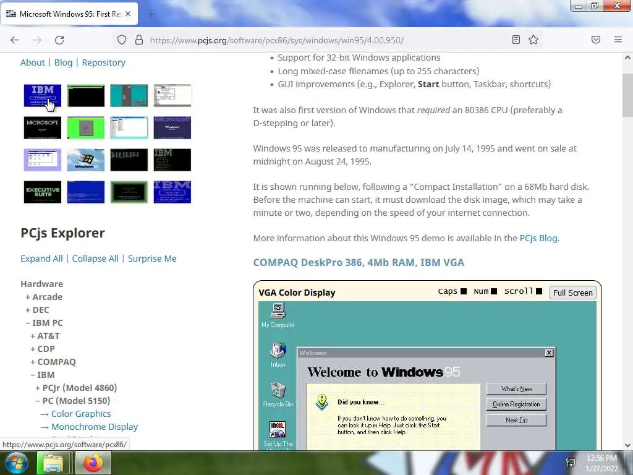Open the MICROSOFT black thumbnail

43,127
